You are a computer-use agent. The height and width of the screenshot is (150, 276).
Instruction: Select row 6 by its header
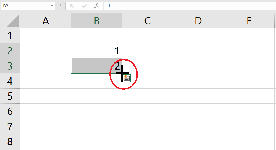click(x=10, y=111)
